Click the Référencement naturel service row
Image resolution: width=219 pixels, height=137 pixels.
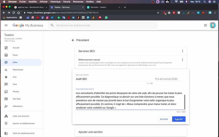(x=131, y=62)
